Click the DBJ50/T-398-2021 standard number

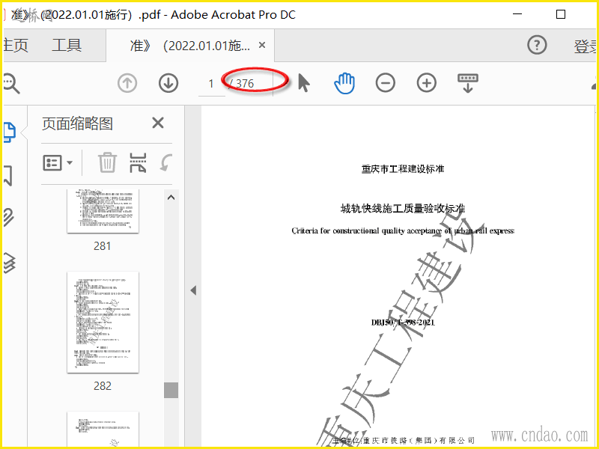403,323
